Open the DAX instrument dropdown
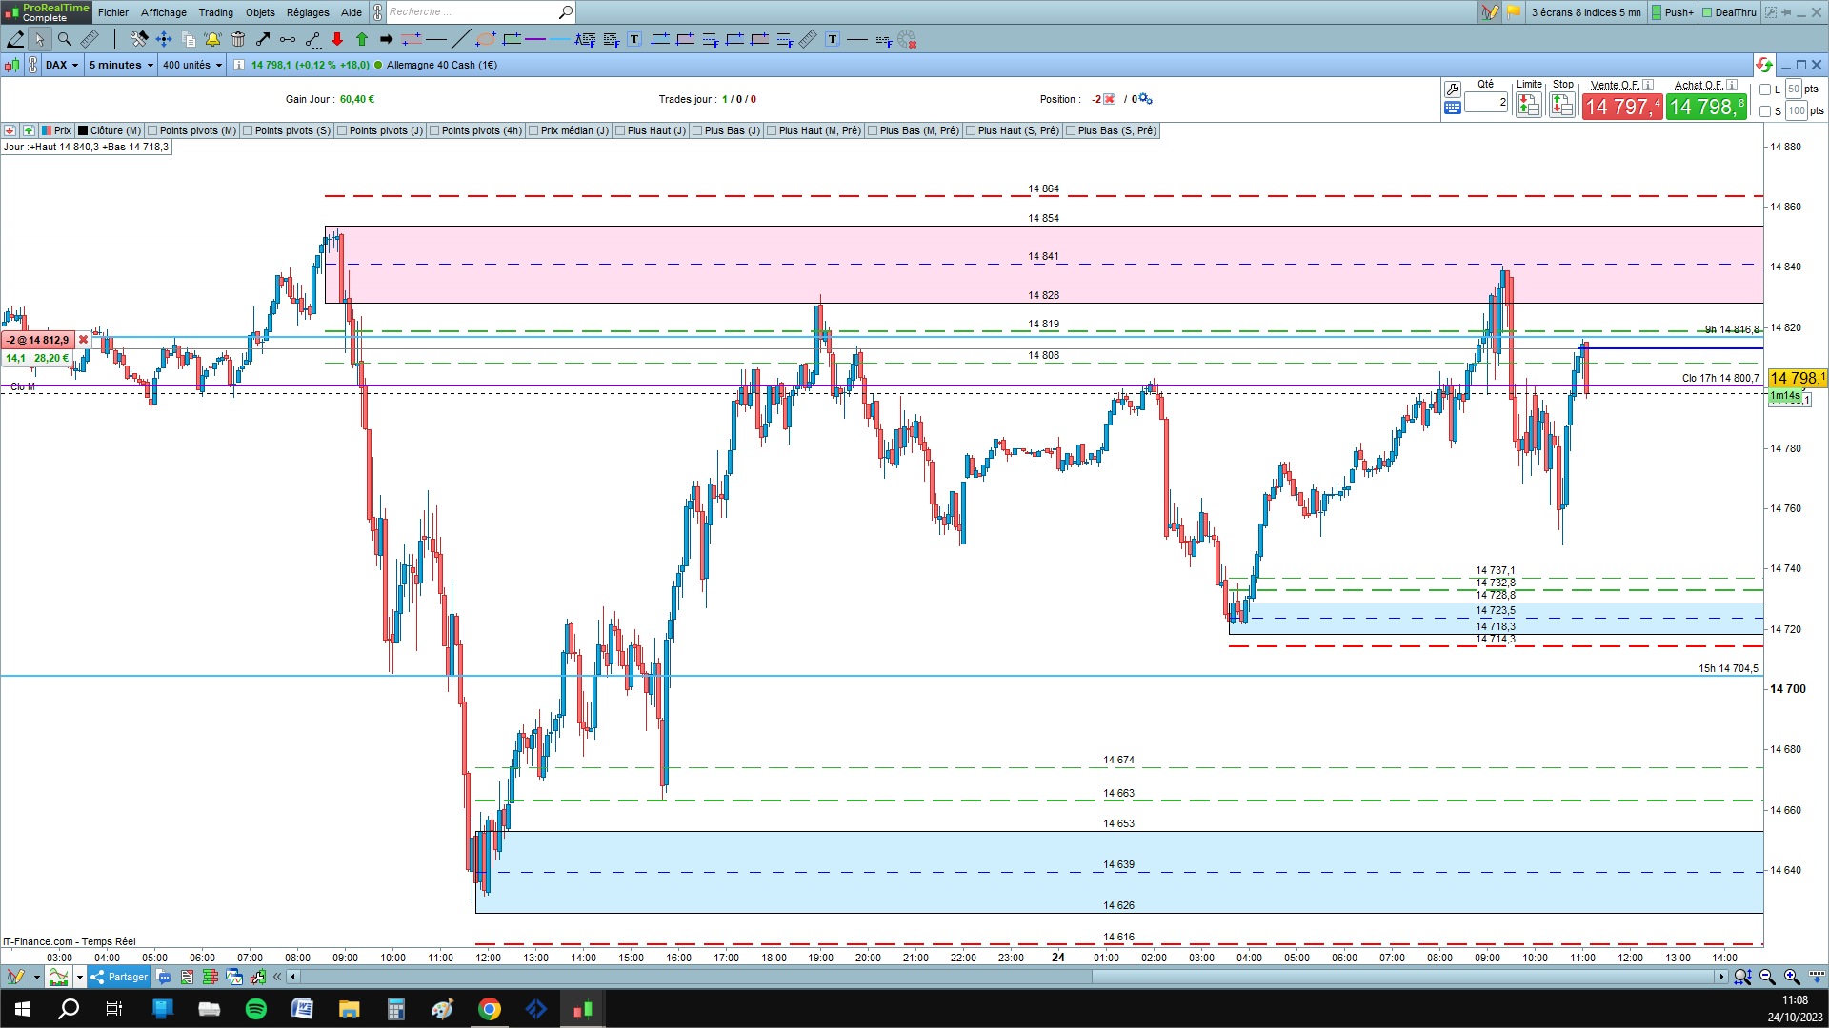 (x=62, y=65)
